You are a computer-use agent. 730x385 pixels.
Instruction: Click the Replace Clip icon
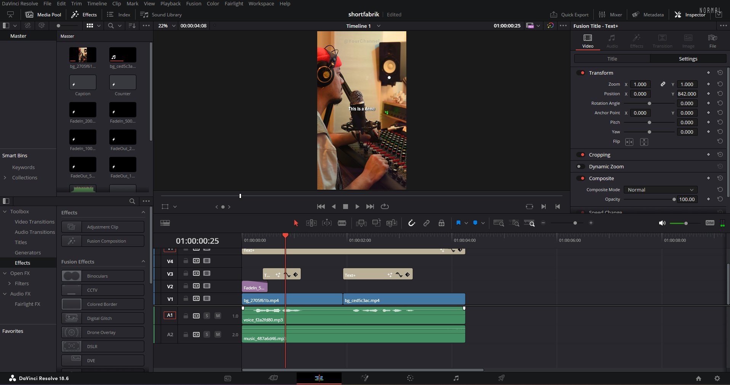pyautogui.click(x=391, y=223)
